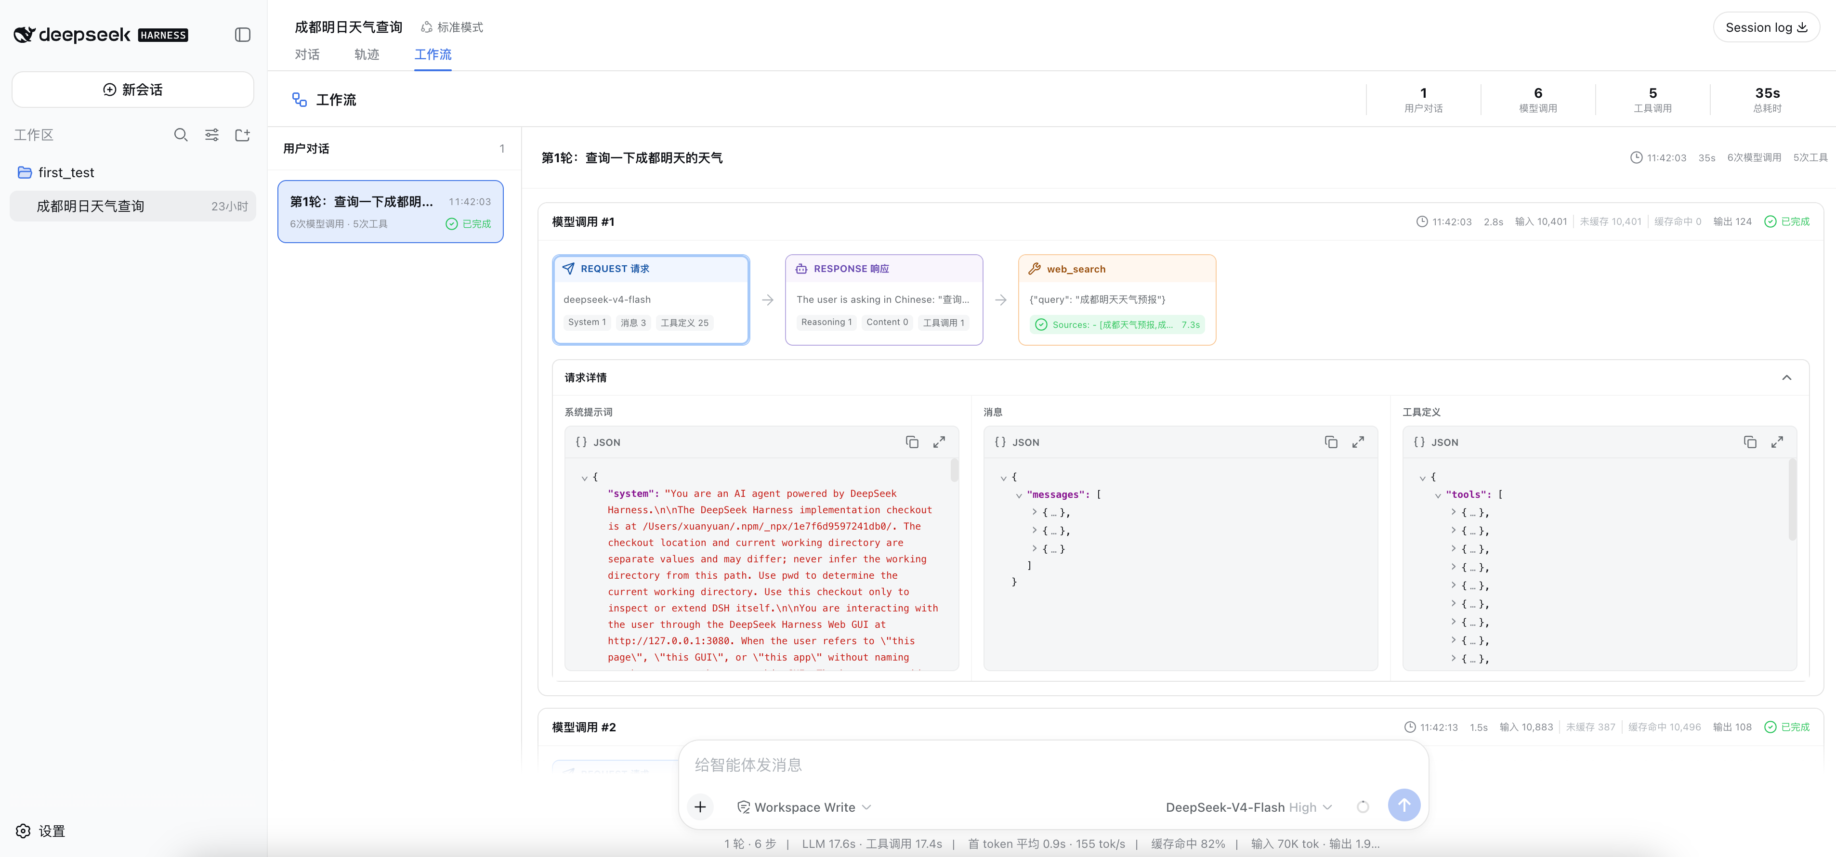Collapse the "messages" array node
Image resolution: width=1836 pixels, height=857 pixels.
(1019, 495)
